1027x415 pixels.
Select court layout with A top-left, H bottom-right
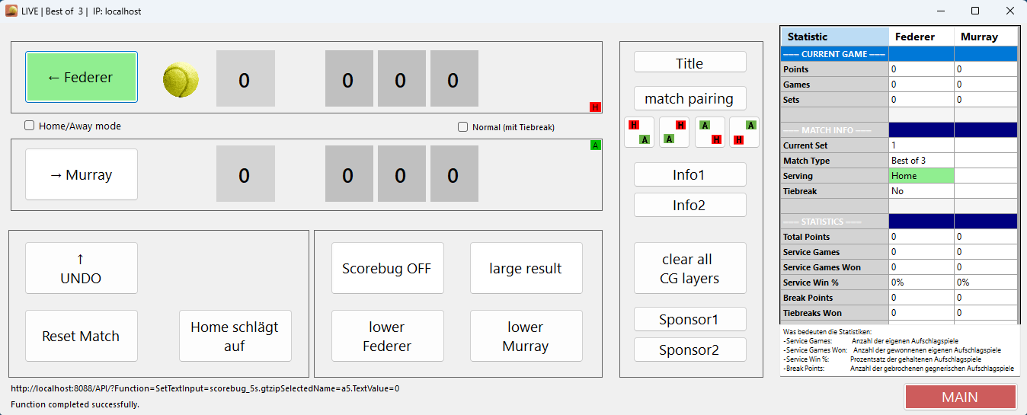click(x=709, y=132)
